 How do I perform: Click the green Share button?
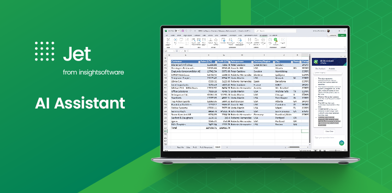click(x=342, y=35)
